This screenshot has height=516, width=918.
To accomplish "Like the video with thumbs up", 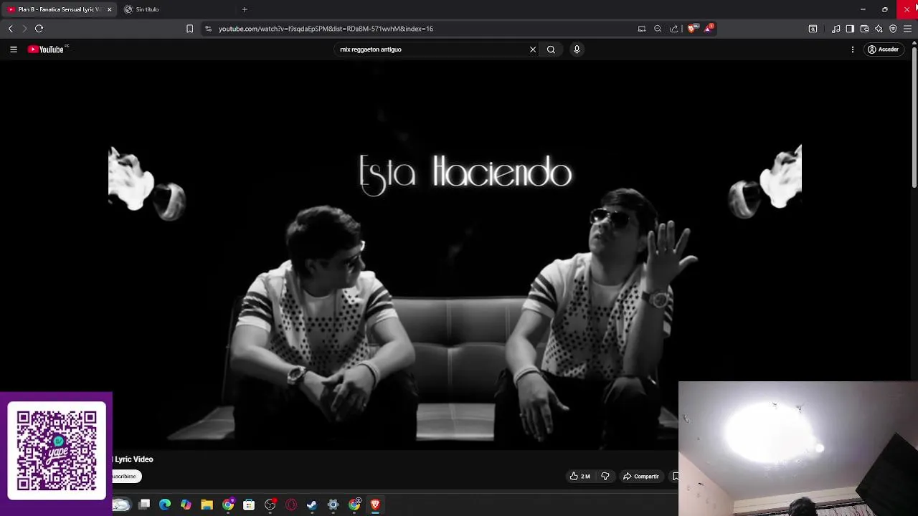I will click(579, 477).
